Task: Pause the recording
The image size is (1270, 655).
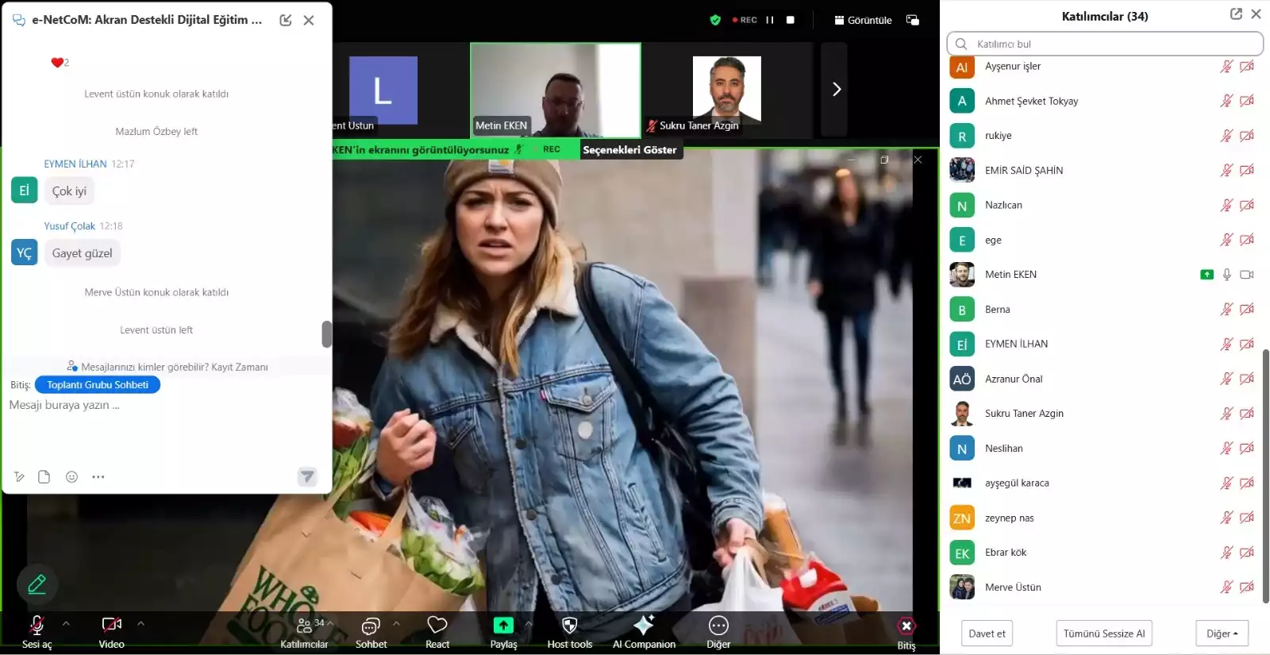Action: coord(769,20)
